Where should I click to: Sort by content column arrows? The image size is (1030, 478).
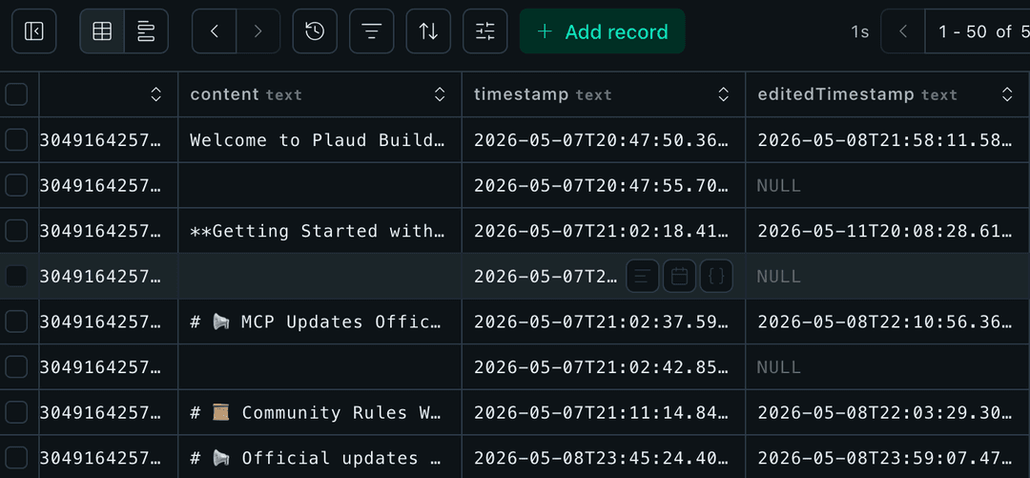click(x=440, y=94)
